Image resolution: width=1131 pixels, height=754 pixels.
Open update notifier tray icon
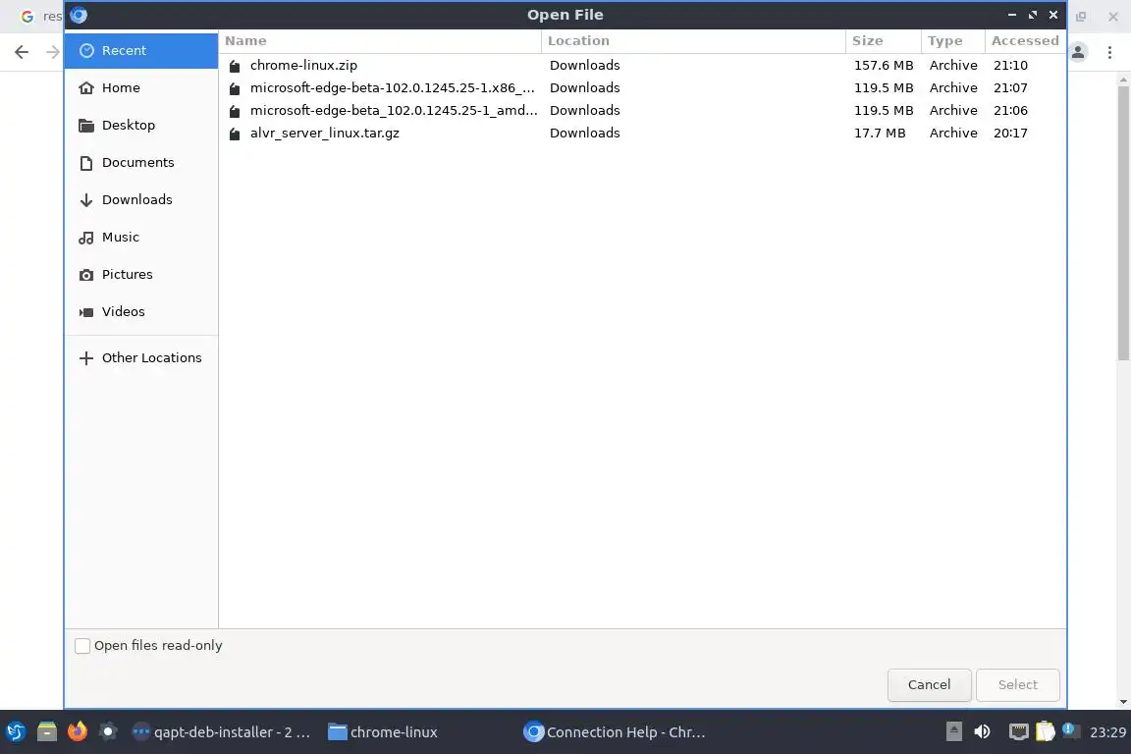[1071, 731]
